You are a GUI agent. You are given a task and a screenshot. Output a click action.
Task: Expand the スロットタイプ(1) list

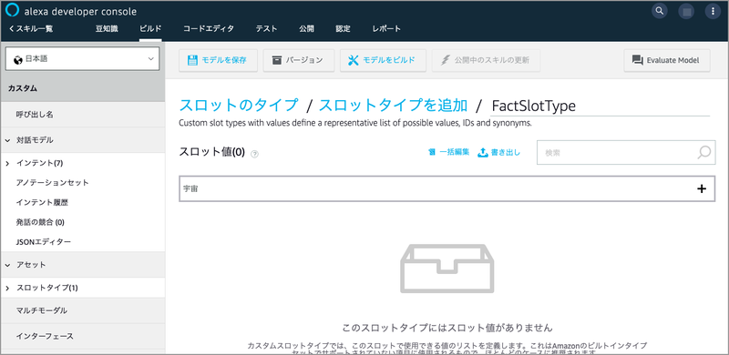[7, 288]
